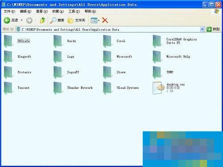This screenshot has height=167, width=223.
Task: Click the green Back arrow button
Action: [7, 20]
